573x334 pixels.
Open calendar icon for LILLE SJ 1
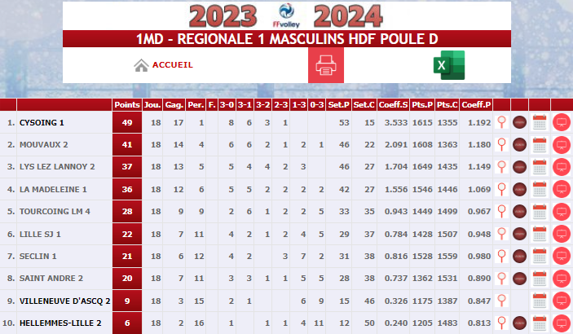tap(540, 234)
